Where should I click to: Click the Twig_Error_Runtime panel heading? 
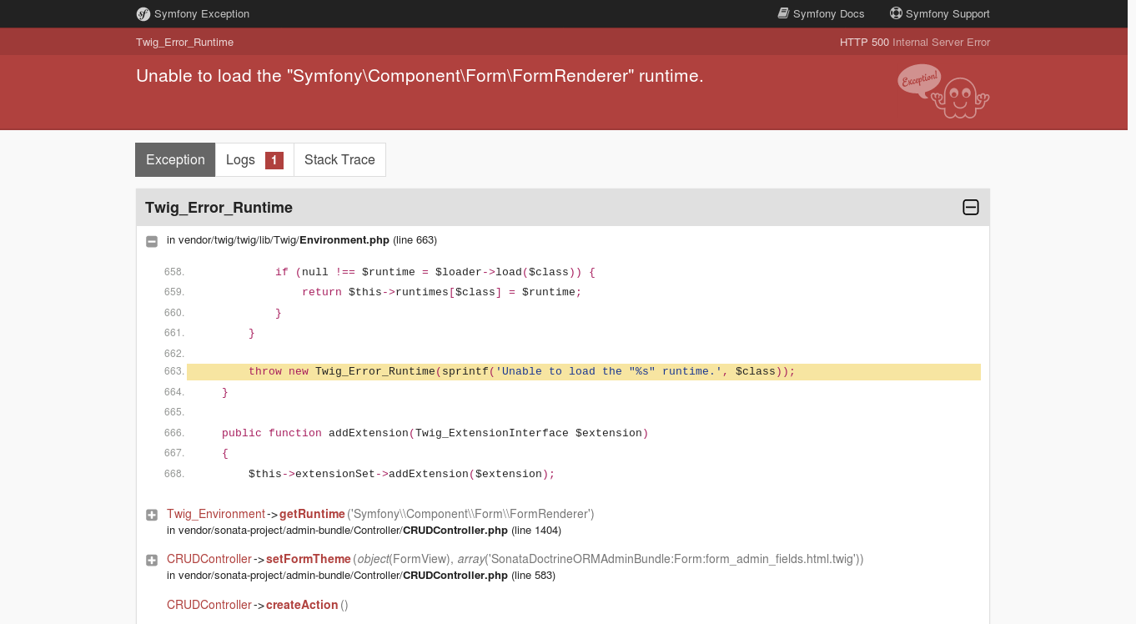[219, 208]
